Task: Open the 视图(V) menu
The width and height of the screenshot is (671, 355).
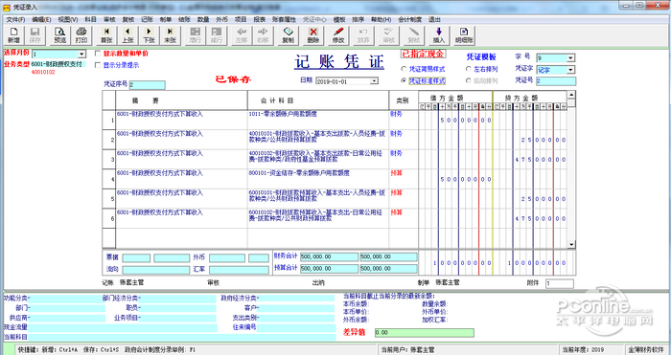Action: tap(68, 20)
